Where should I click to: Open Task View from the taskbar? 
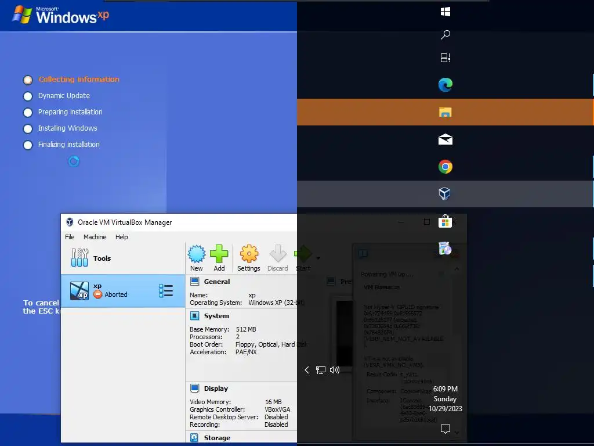445,58
